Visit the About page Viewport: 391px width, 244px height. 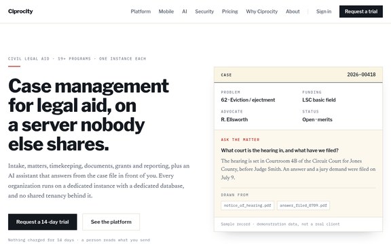[x=293, y=12]
